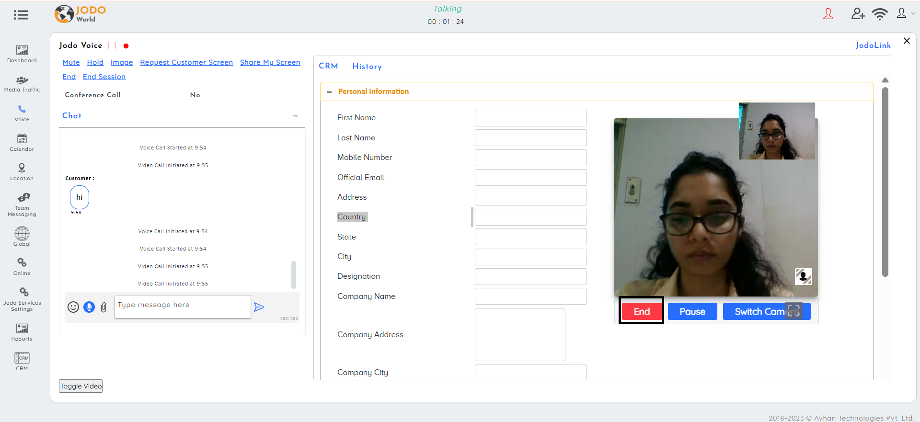Click the Mute link
920x422 pixels.
coord(71,62)
